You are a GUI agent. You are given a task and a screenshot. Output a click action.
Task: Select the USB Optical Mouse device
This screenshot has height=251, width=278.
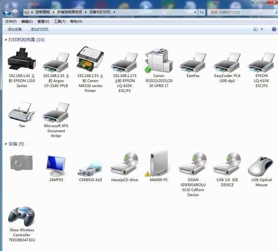(x=262, y=171)
